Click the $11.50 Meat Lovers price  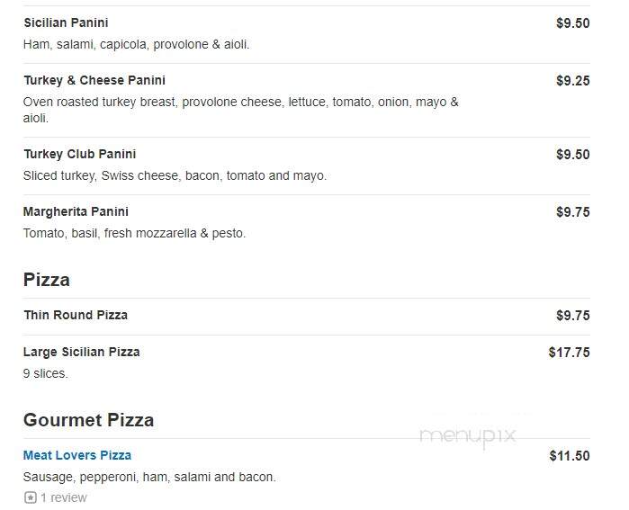[x=570, y=456]
